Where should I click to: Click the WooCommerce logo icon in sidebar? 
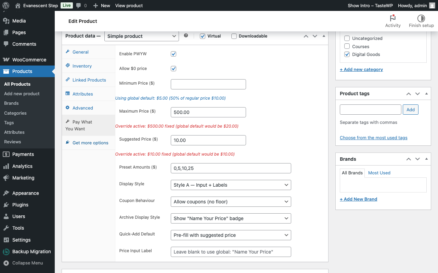click(6, 60)
